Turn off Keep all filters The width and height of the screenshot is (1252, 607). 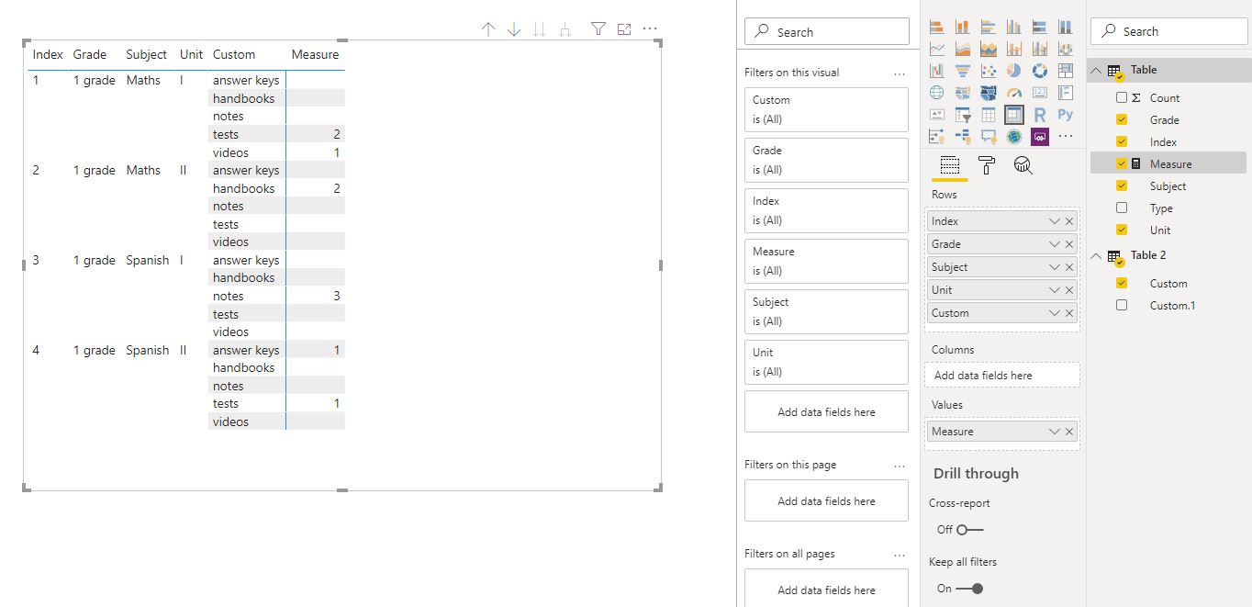(x=969, y=589)
